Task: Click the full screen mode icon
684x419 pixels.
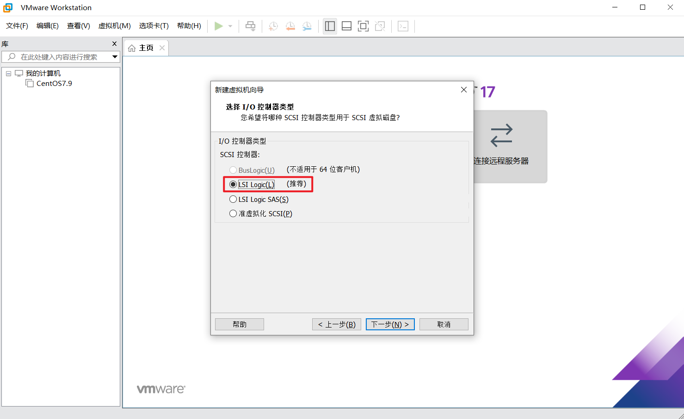Action: 364,26
